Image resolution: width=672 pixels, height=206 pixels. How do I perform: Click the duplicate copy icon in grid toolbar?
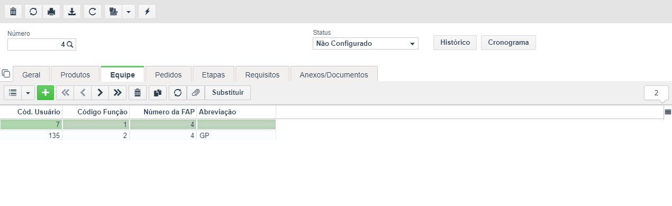[158, 93]
